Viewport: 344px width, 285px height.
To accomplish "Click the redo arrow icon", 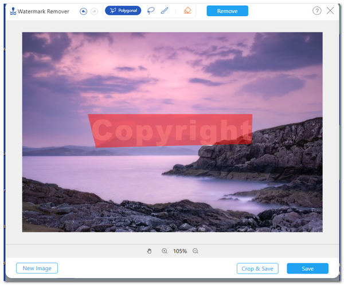I will (x=95, y=11).
